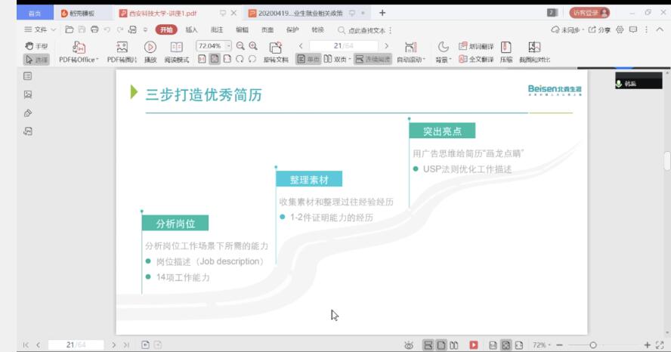Screen dimensions: 671x352
Task: Toggle eye protection mode in status bar
Action: point(409,344)
